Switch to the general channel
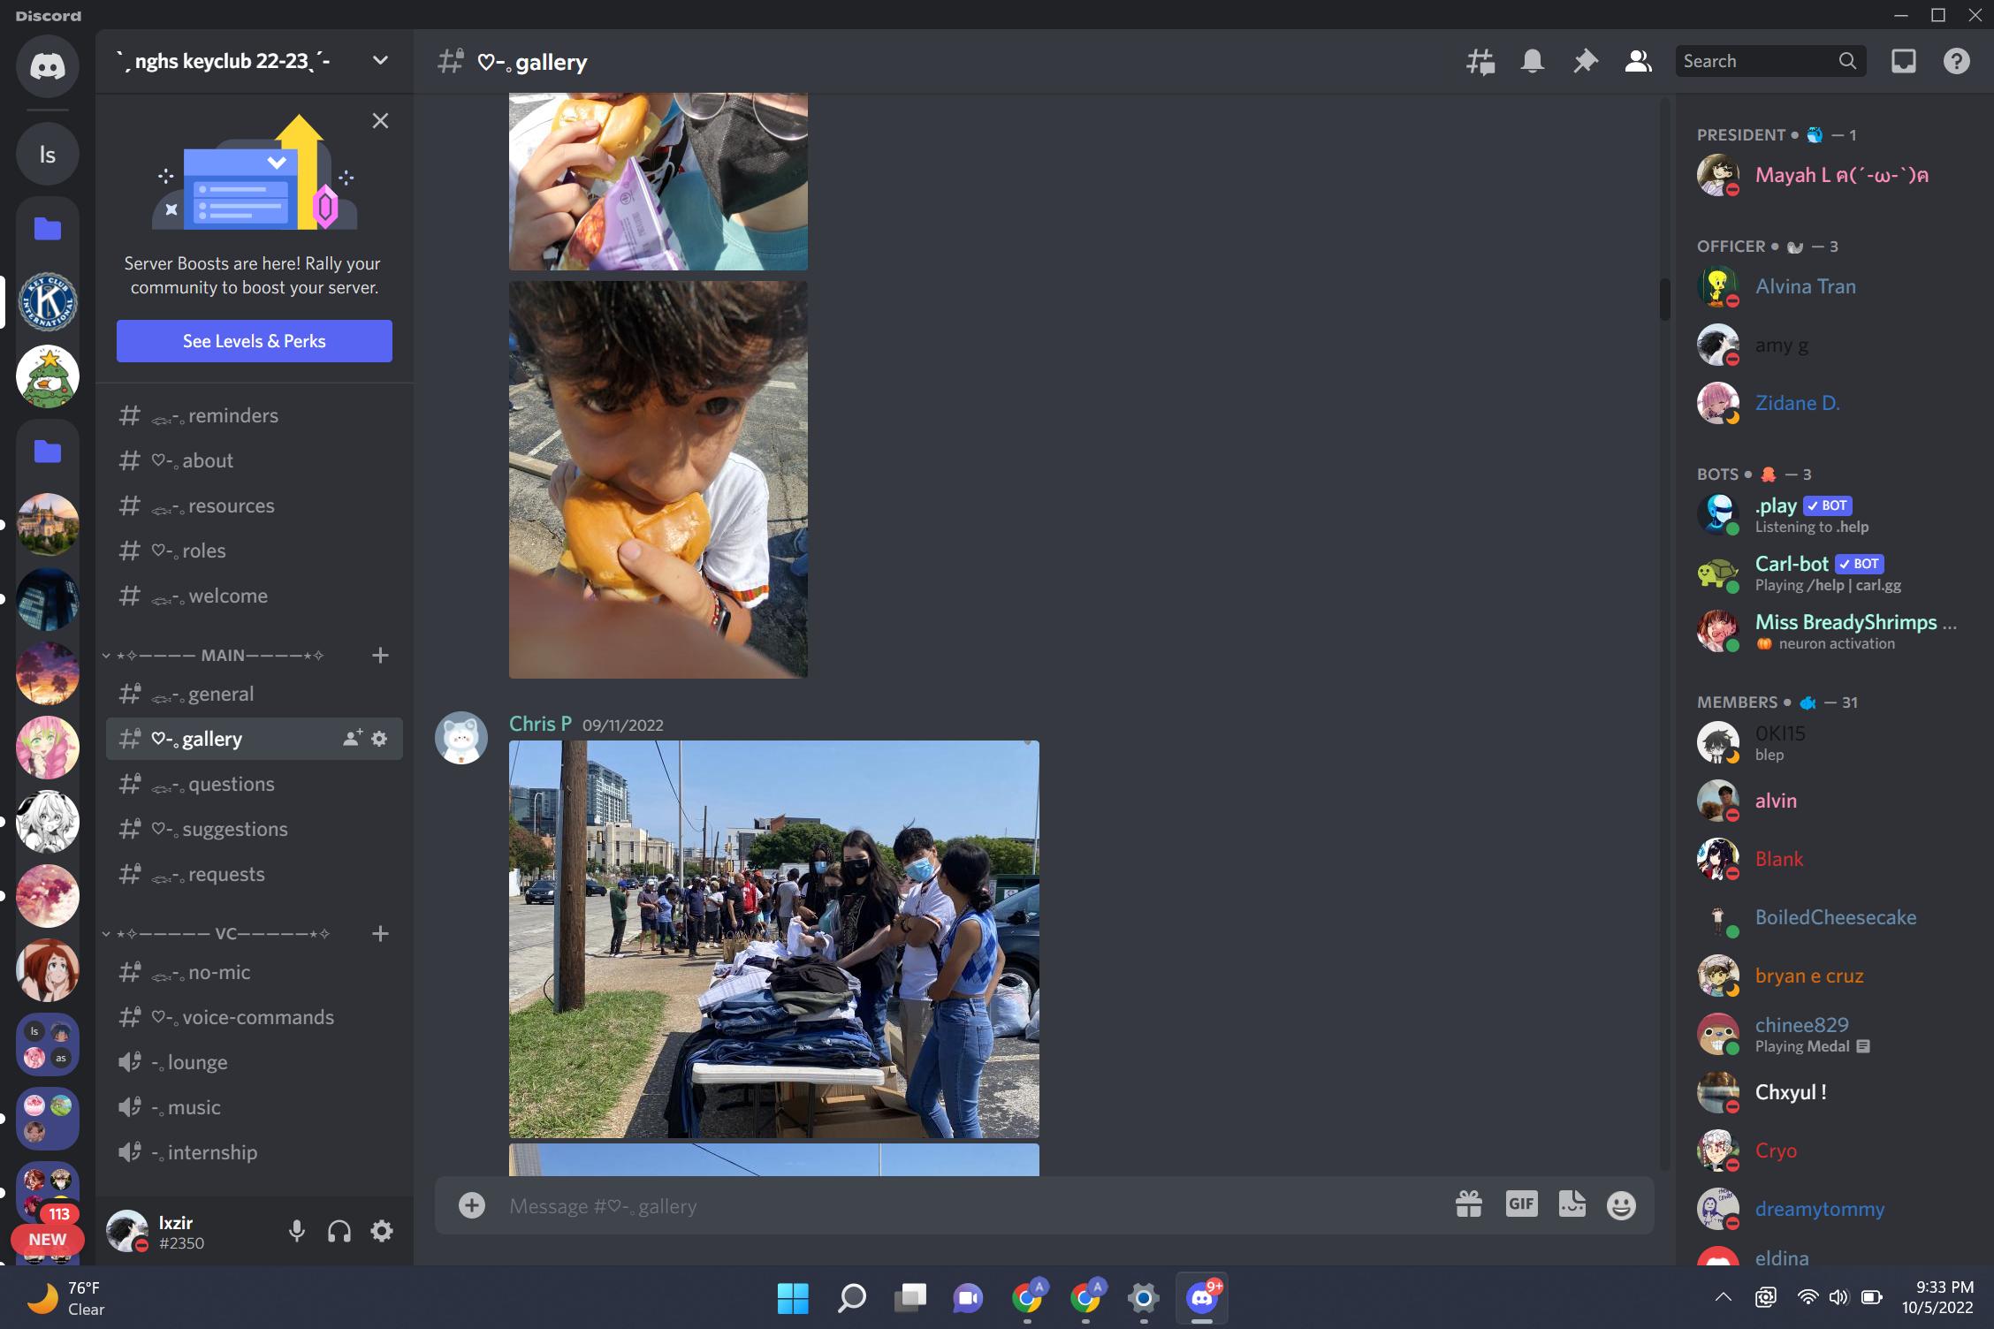 (221, 694)
